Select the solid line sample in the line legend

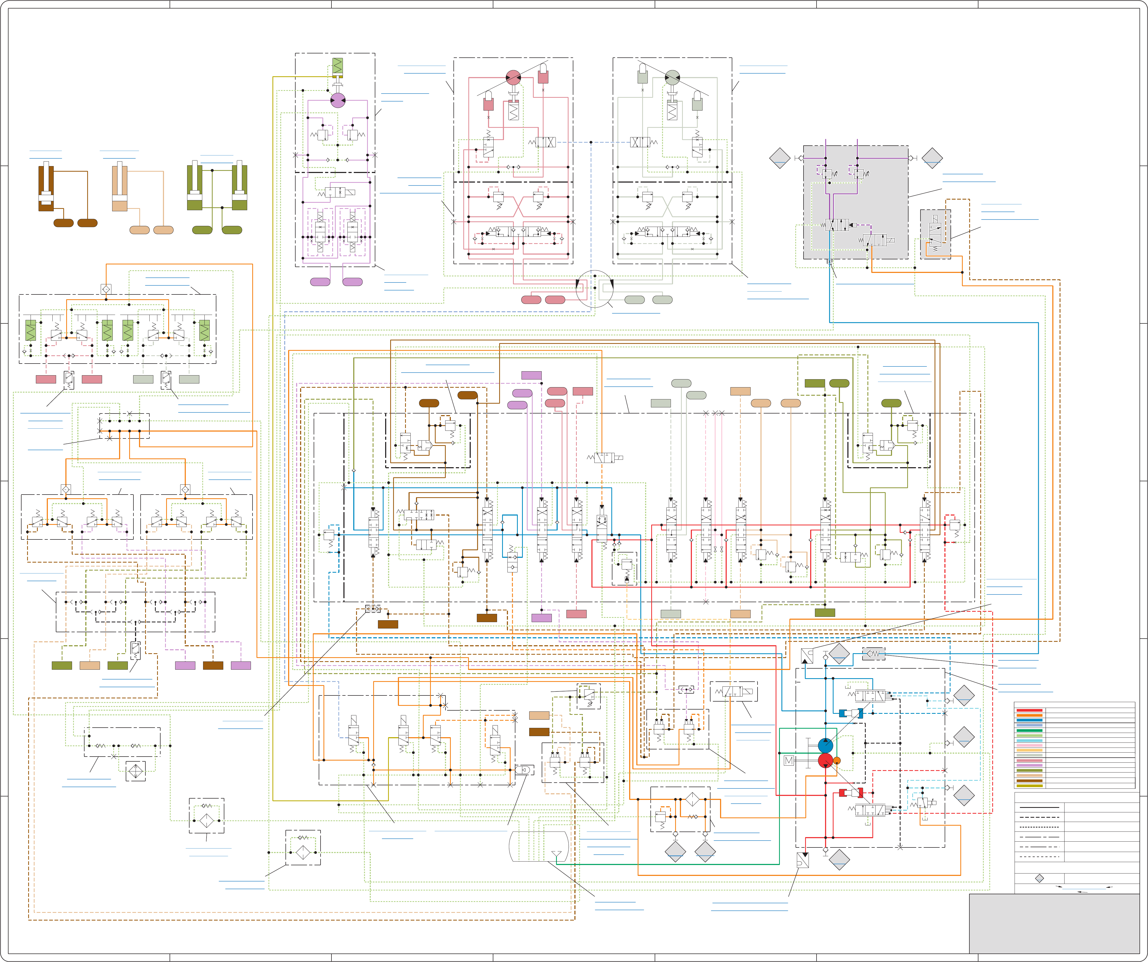pyautogui.click(x=1039, y=807)
